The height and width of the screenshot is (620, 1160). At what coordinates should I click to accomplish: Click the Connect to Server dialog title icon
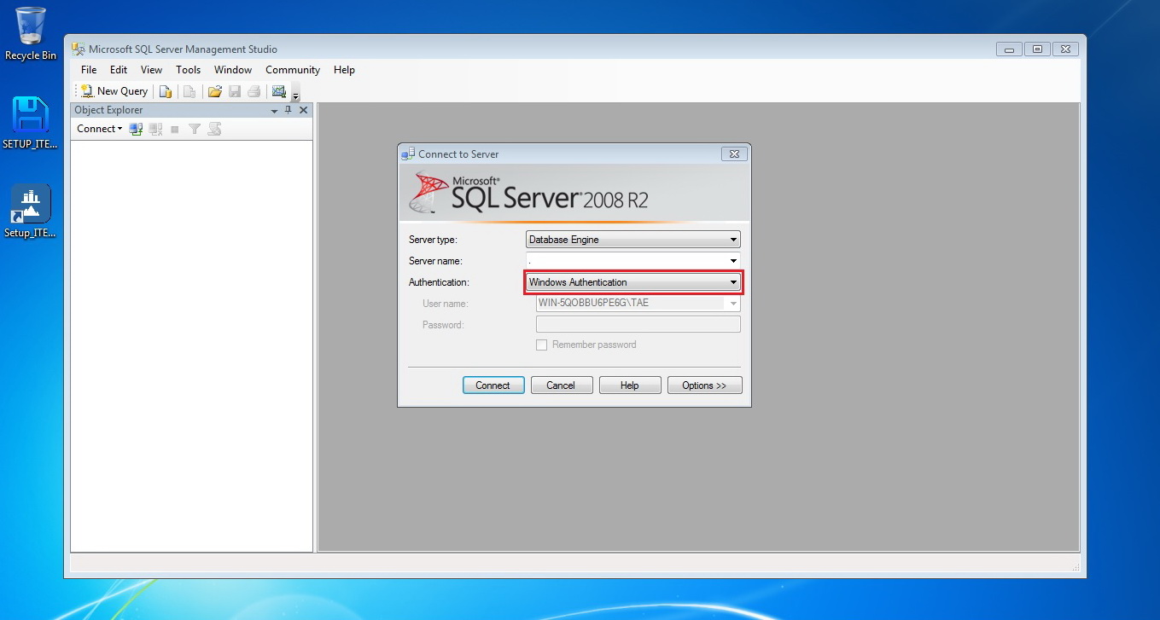(408, 154)
